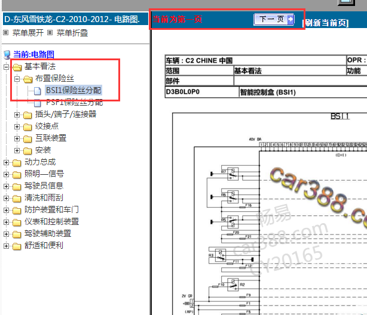Click the 舒适和便利 folder icon

[x=17, y=246]
